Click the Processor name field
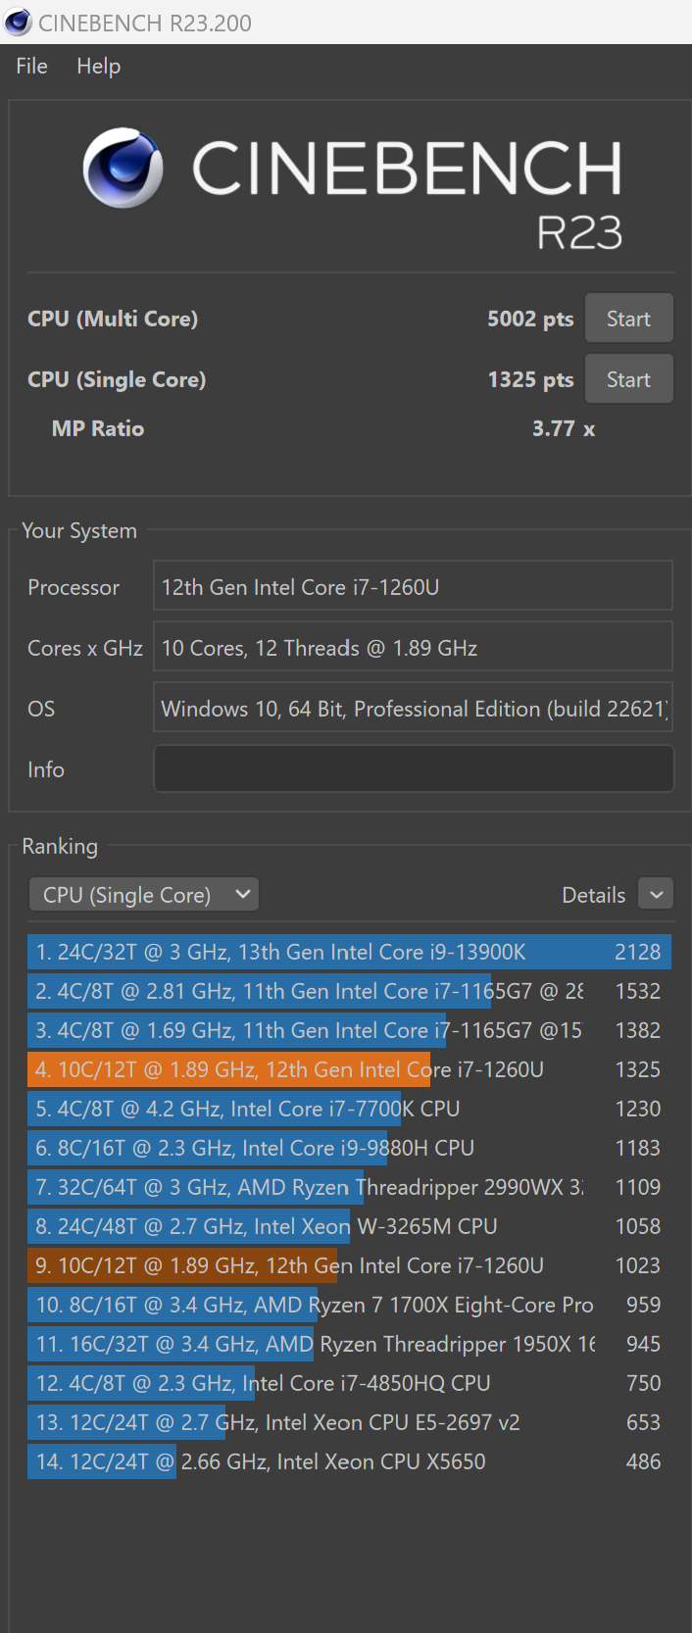Viewport: 692px width, 1633px height. 413,586
